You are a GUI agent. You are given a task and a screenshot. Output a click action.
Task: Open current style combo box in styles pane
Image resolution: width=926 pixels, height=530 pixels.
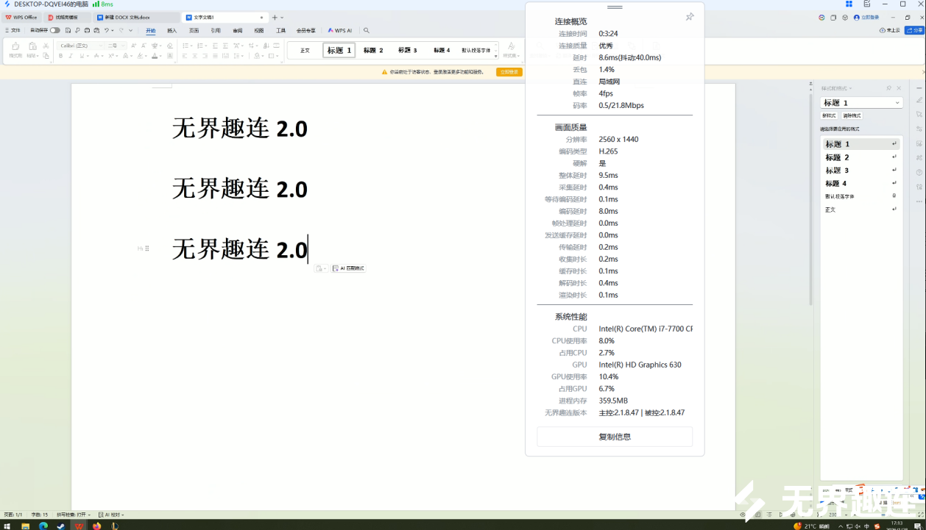861,103
